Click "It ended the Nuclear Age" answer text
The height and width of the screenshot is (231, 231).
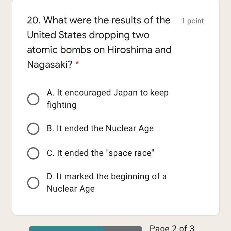click(x=100, y=128)
